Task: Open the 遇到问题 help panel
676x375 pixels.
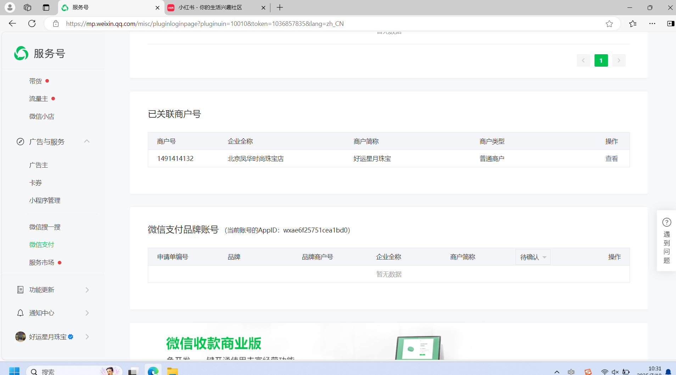Action: pyautogui.click(x=666, y=241)
